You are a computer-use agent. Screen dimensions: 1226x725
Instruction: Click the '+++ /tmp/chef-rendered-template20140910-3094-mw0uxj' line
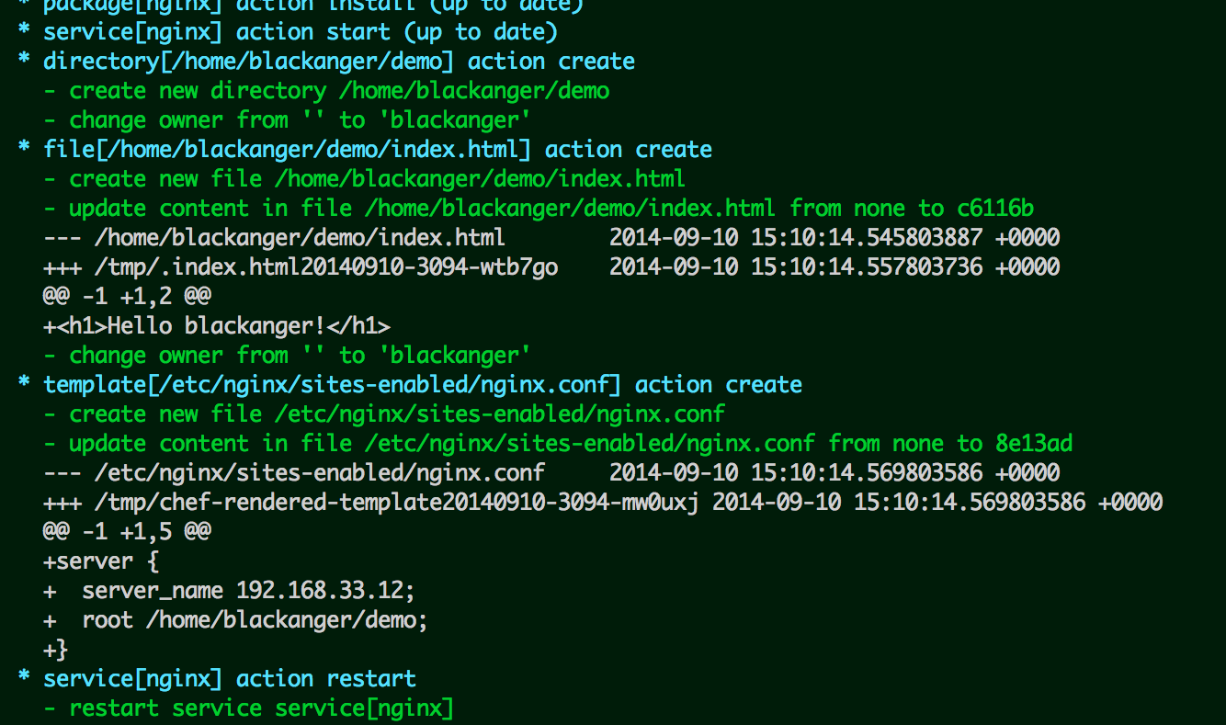point(603,503)
